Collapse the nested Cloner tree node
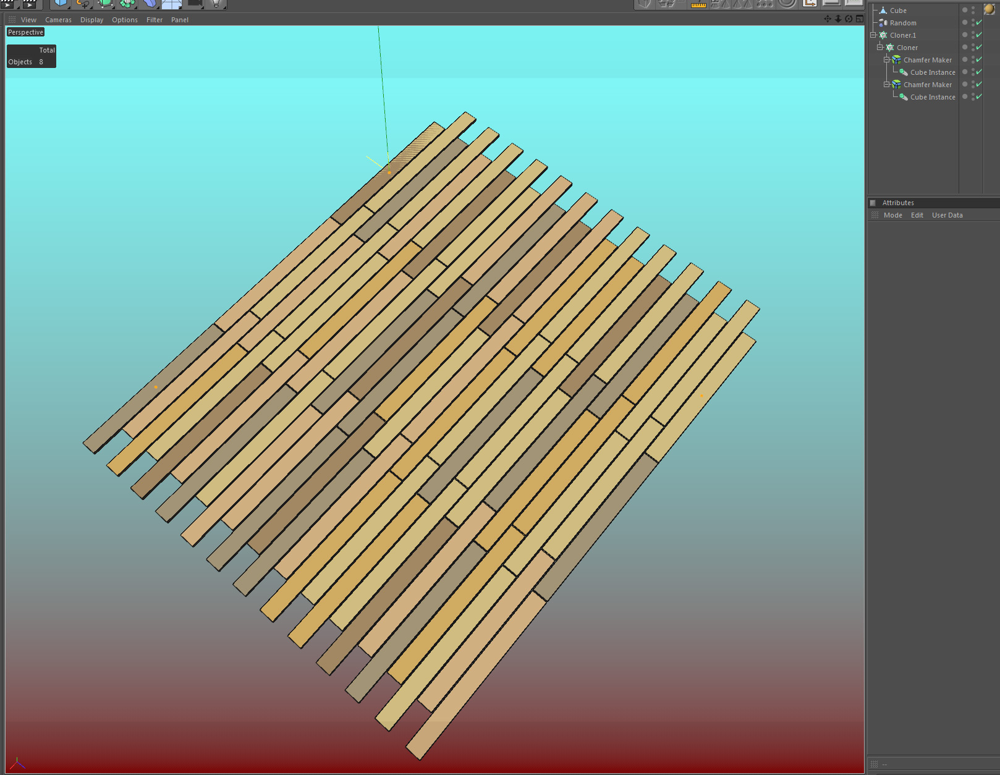Viewport: 1000px width, 775px height. point(880,48)
